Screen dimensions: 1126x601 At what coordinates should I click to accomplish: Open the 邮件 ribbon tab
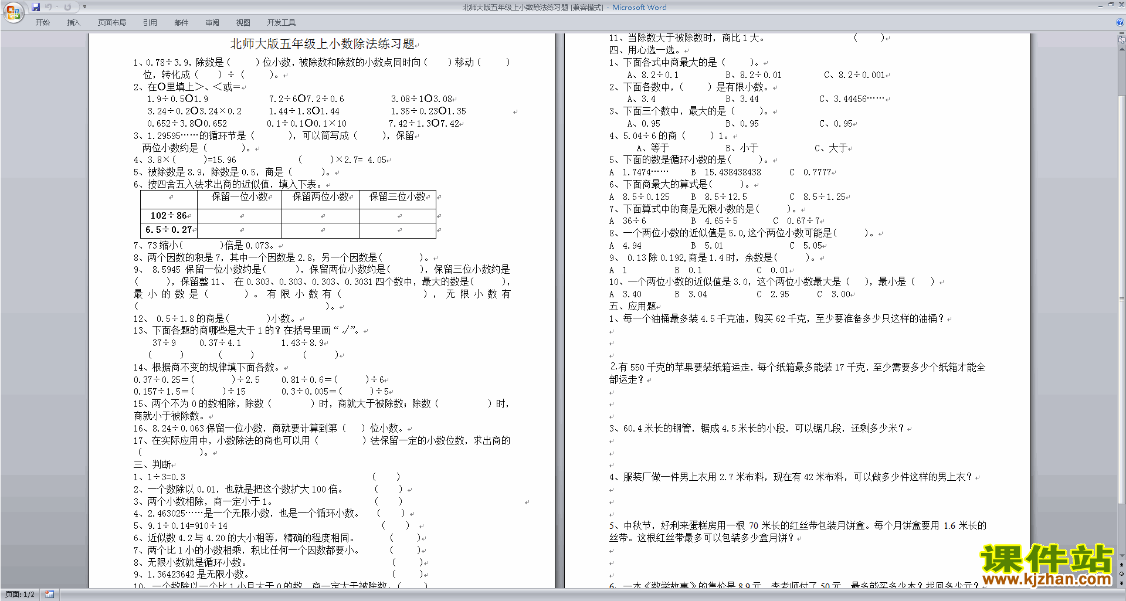pos(181,23)
